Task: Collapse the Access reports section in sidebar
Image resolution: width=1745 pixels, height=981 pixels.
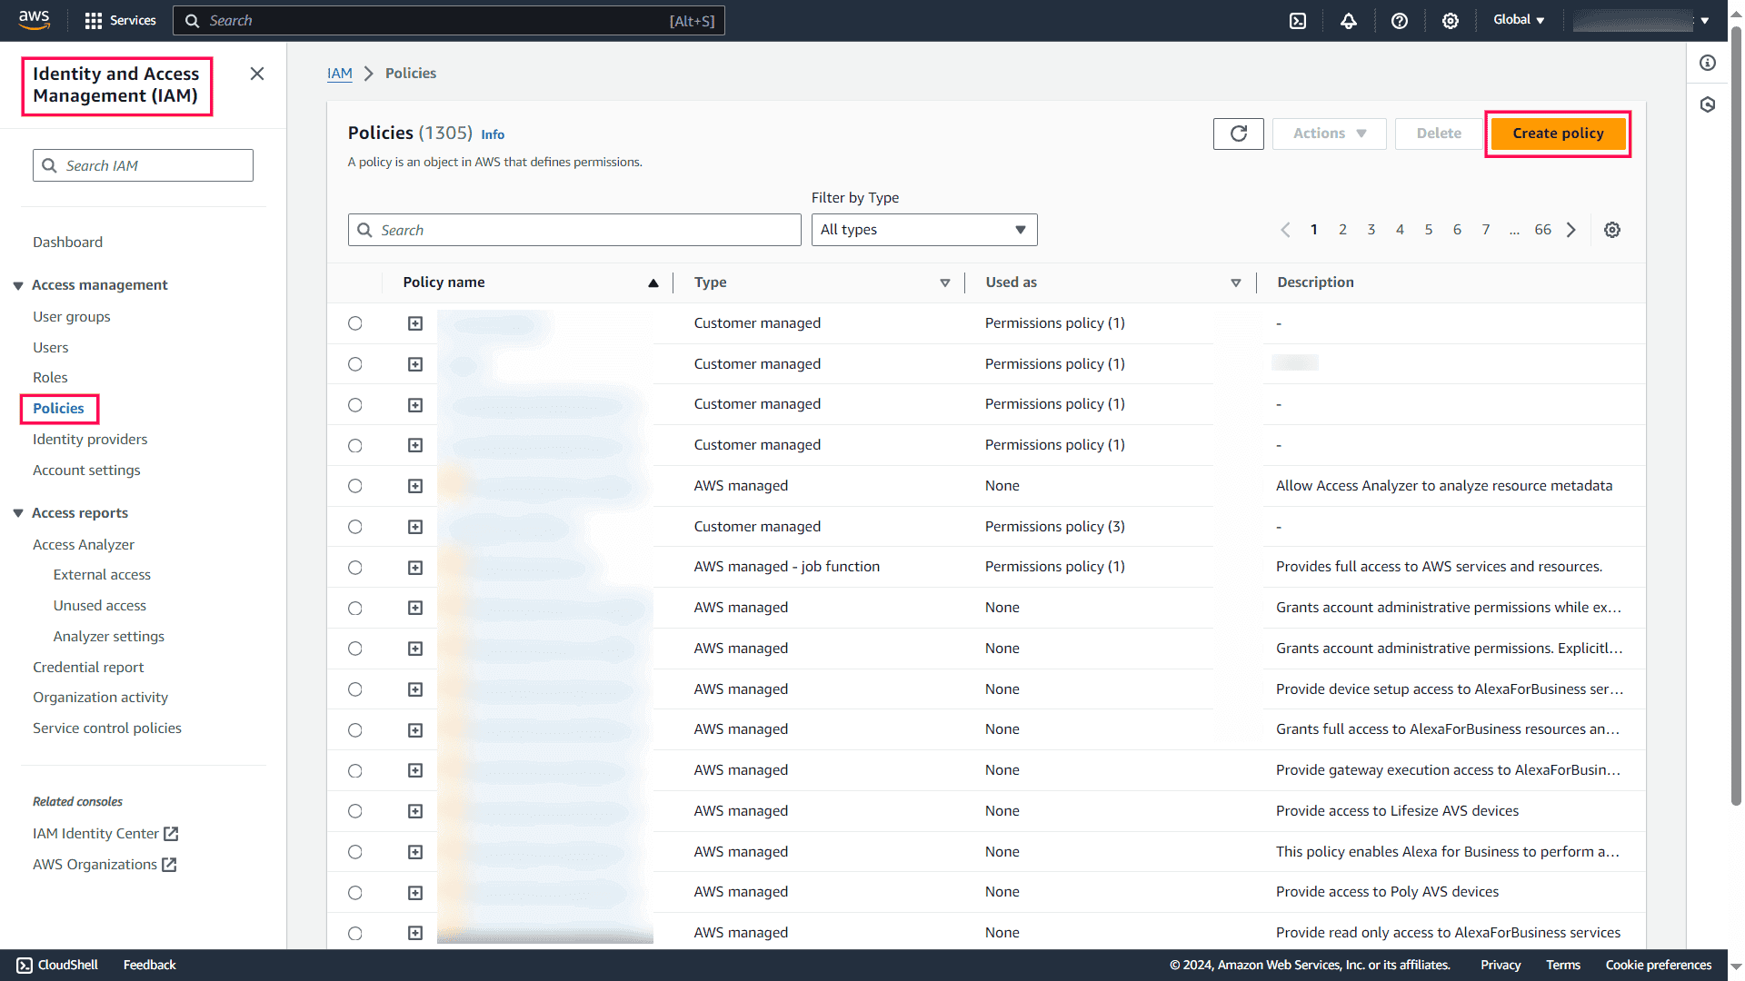Action: [x=18, y=512]
